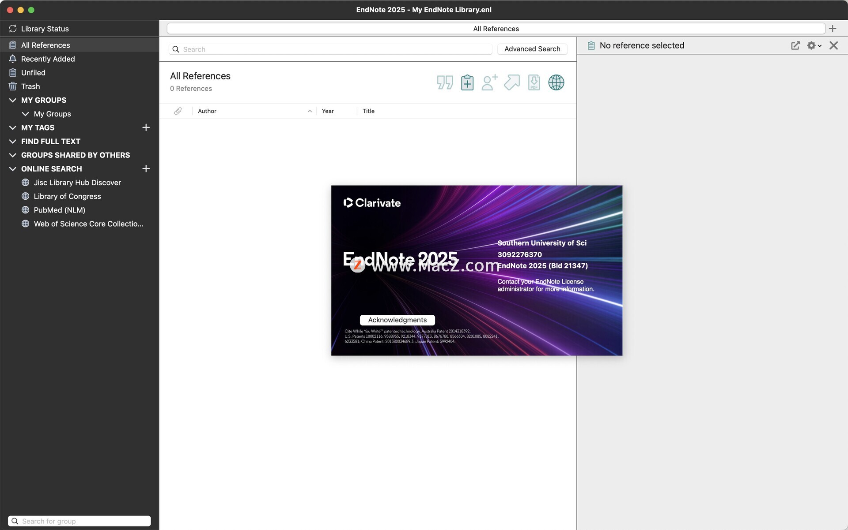Click the globe icon beside PubMed (NLM)

25,210
